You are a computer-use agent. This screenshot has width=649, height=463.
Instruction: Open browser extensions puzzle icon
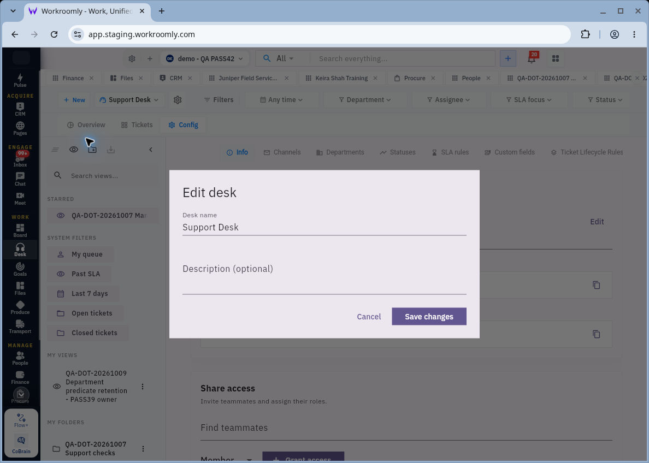585,34
